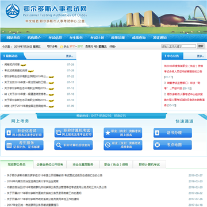Open the red announcement dated [10-10]
Image resolution: width=207 pixels, height=207 pixels.
[184, 99]
